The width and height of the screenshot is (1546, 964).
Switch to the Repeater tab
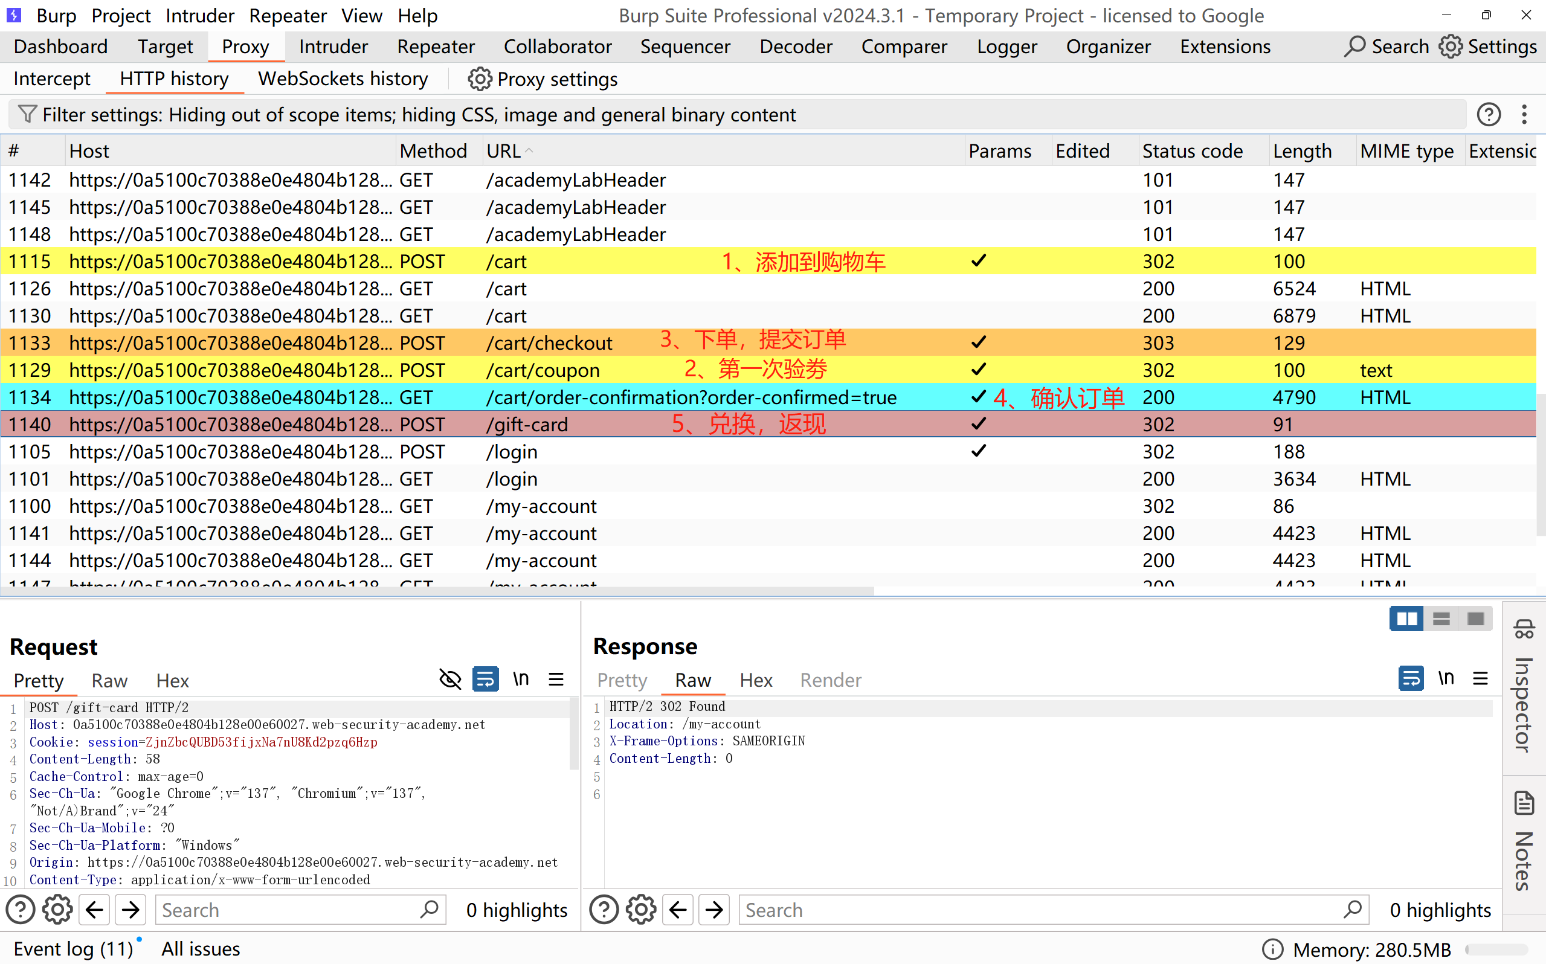click(436, 47)
